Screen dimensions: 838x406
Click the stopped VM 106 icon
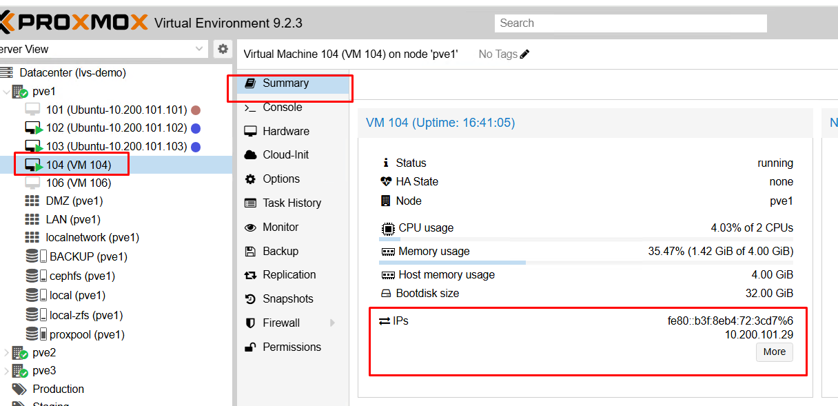pos(32,183)
